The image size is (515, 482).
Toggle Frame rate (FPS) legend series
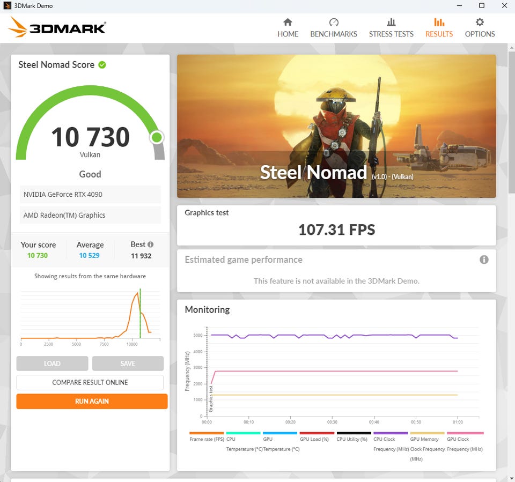click(207, 439)
